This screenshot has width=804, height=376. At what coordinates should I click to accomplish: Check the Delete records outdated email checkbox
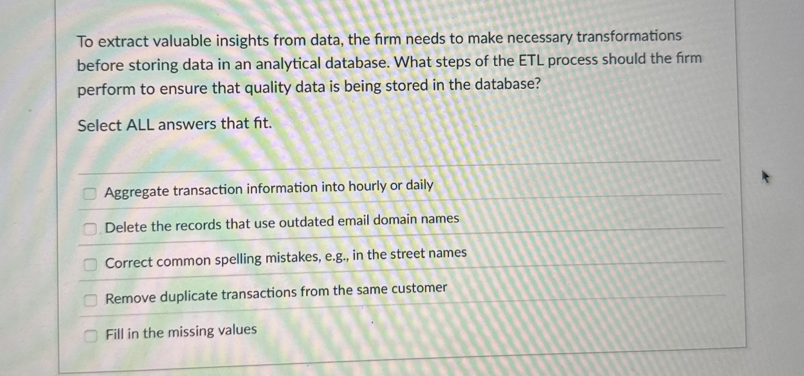(x=90, y=228)
